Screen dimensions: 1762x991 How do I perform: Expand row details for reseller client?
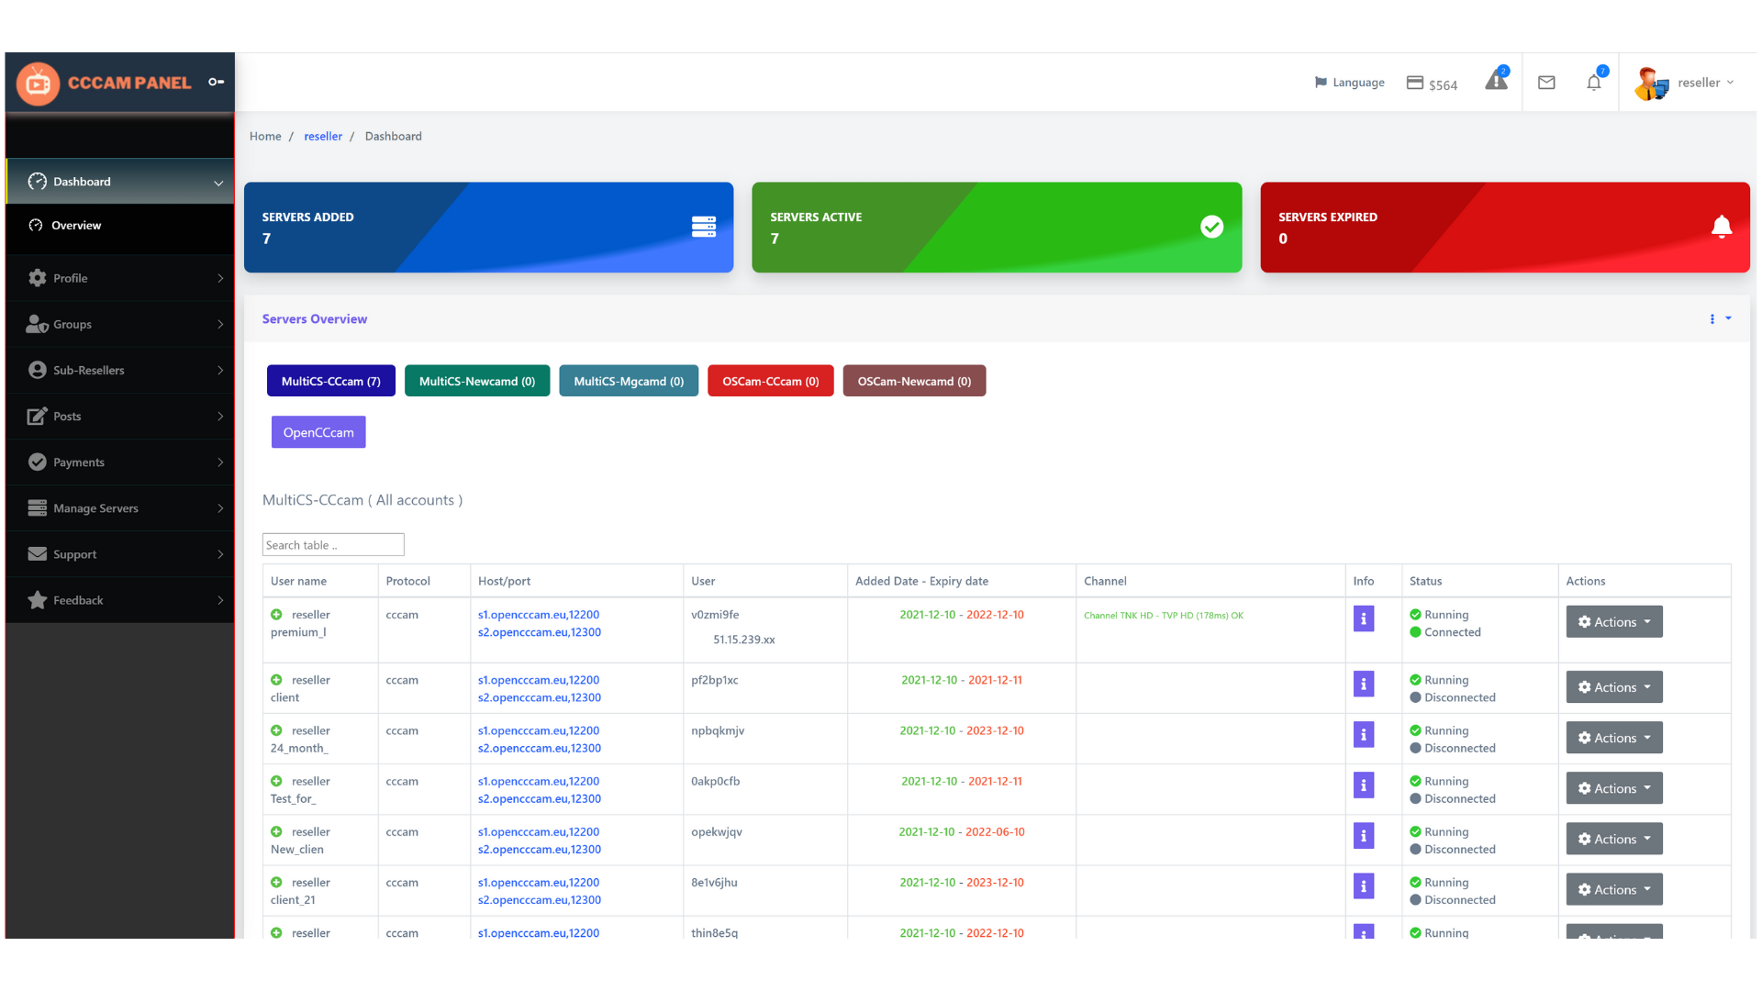276,680
